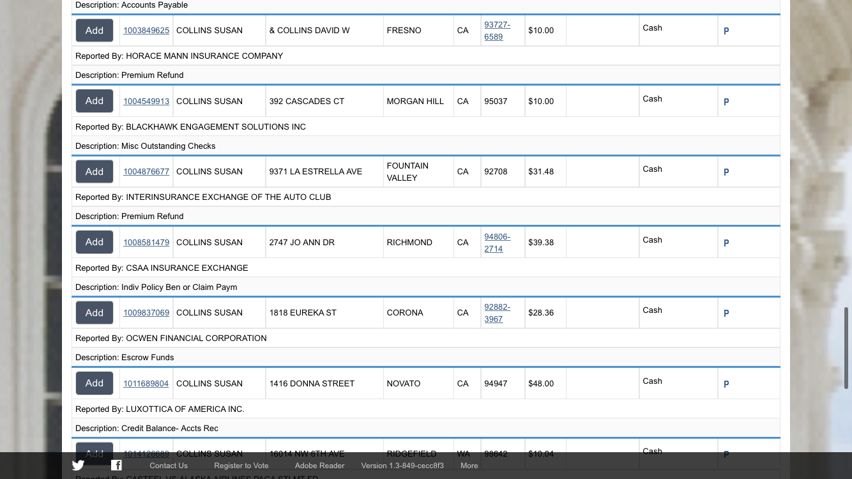Click the P icon for property 1004549913
This screenshot has height=479, width=852.
(726, 102)
